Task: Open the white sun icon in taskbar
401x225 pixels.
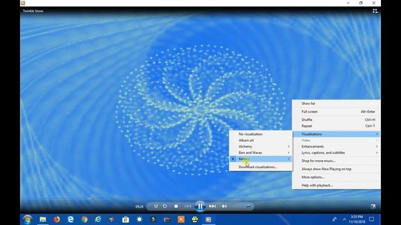Action: click(x=139, y=219)
